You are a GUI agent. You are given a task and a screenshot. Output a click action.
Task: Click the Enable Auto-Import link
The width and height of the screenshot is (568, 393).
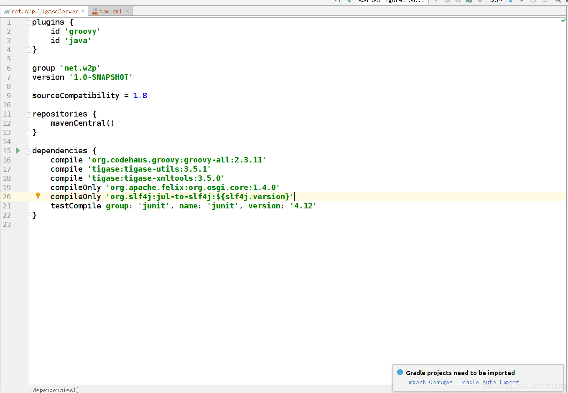[x=489, y=382]
